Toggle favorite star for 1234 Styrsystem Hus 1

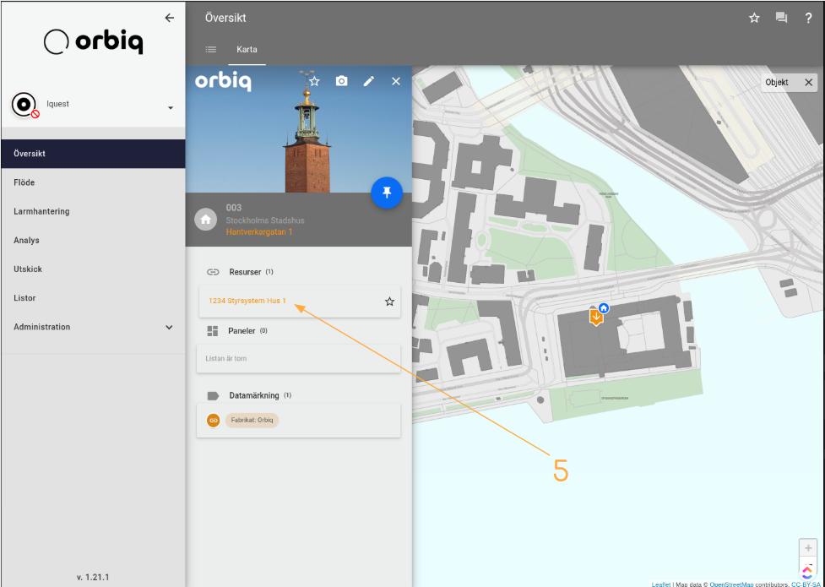click(389, 302)
